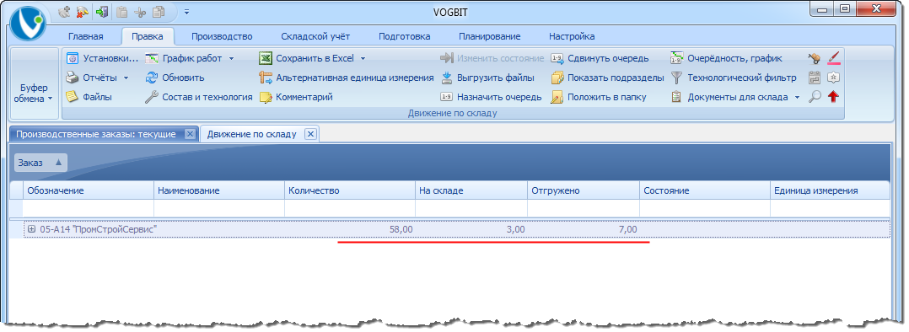
Task: Sort by the Состояние column header
Action: [x=704, y=190]
